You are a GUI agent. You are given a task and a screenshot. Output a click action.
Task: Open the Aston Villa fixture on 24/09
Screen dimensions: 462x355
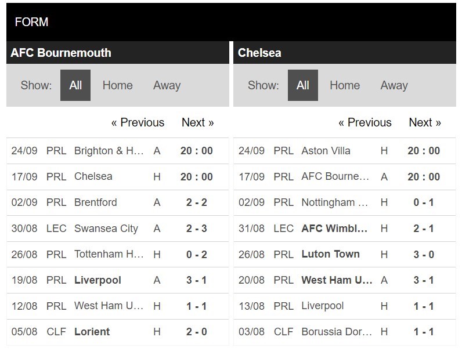(345, 151)
